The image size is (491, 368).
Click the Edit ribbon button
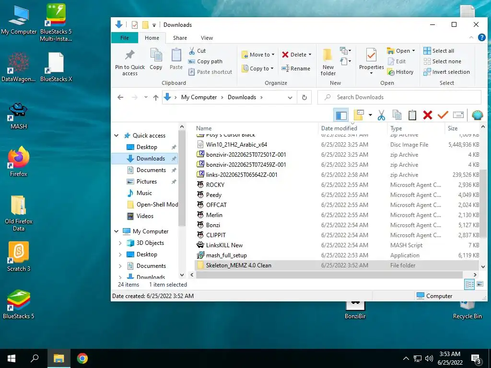click(x=397, y=61)
